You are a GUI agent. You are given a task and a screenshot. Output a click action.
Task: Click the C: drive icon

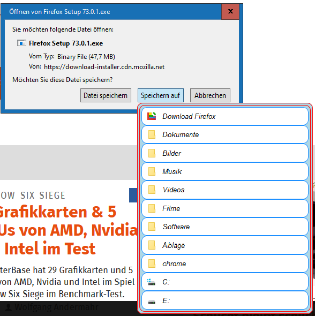pos(152,282)
